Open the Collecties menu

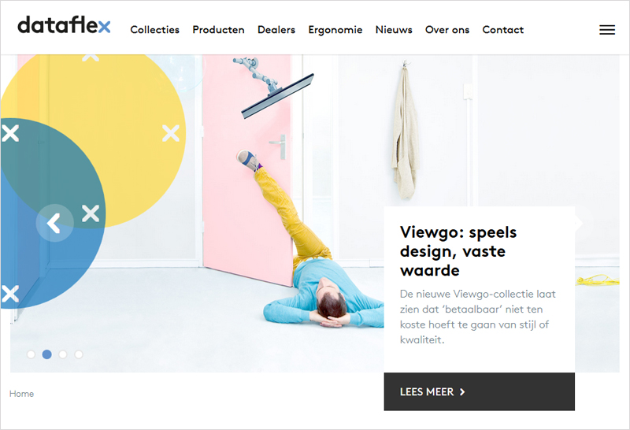pos(154,30)
